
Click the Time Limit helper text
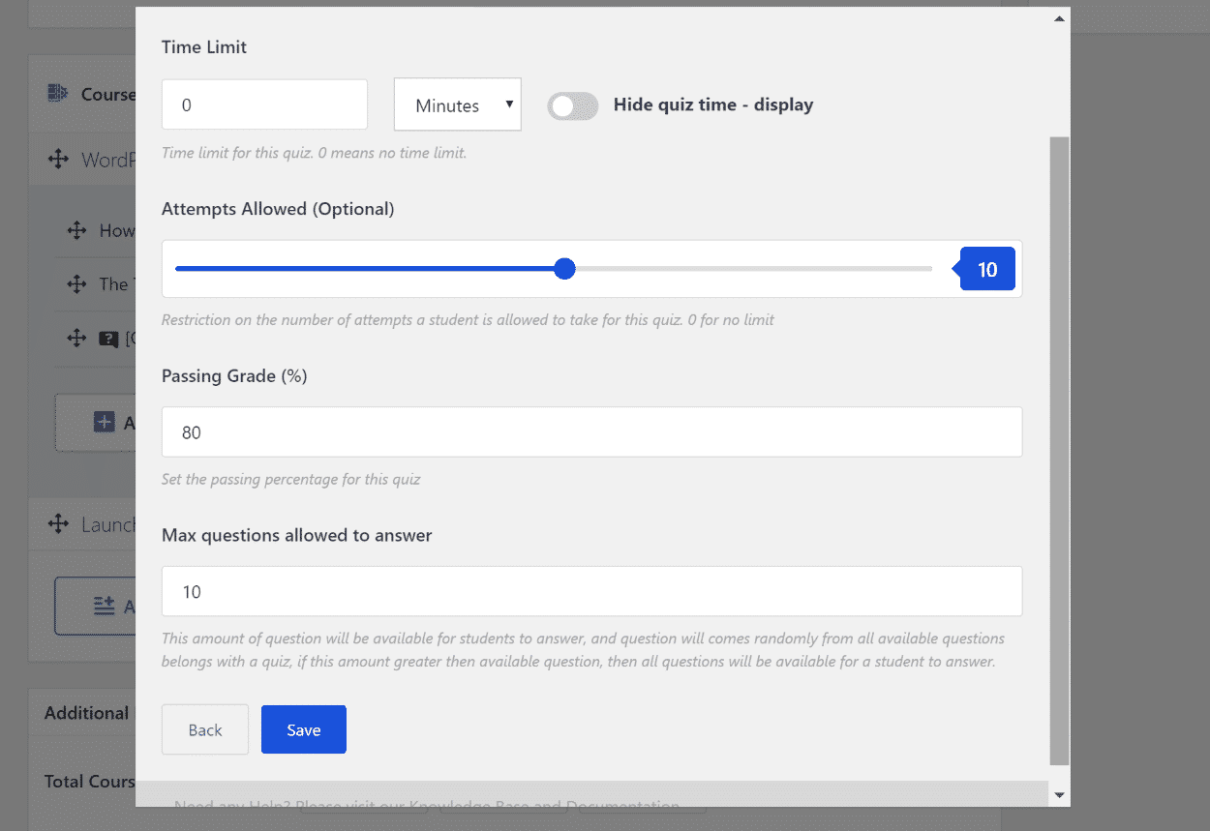[x=314, y=153]
